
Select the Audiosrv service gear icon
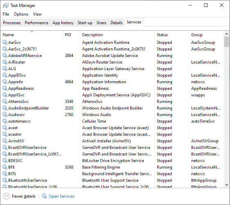pyautogui.click(x=5, y=114)
